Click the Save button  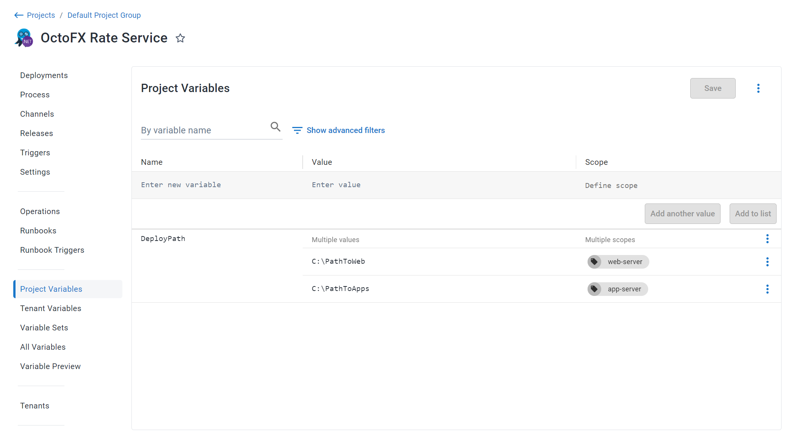[x=713, y=88]
